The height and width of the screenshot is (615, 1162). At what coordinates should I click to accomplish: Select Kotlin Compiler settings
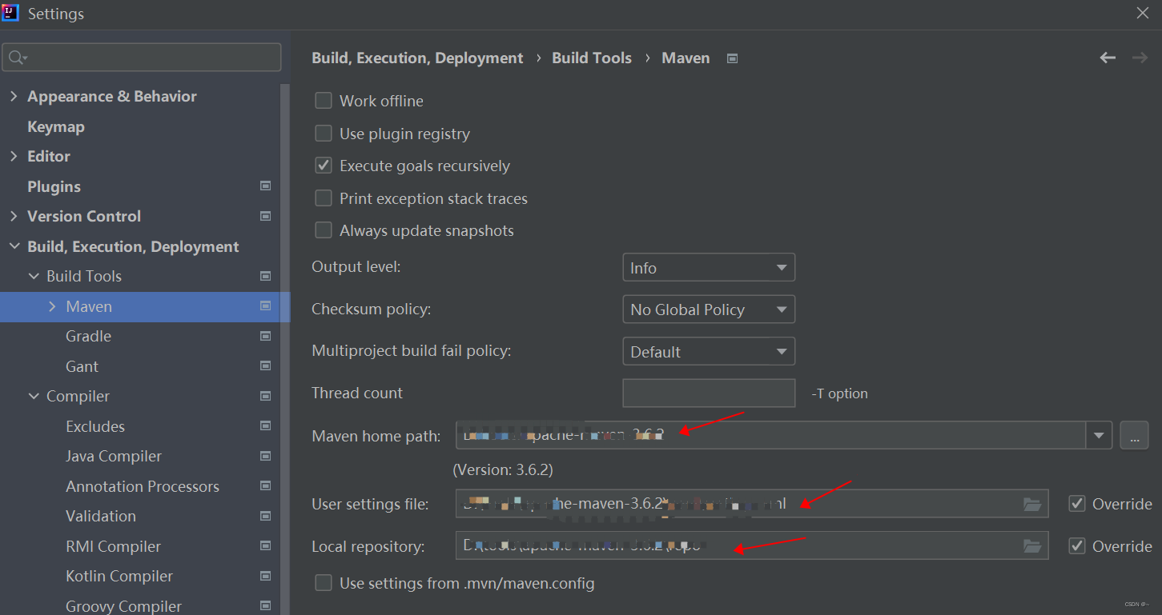coord(119,576)
